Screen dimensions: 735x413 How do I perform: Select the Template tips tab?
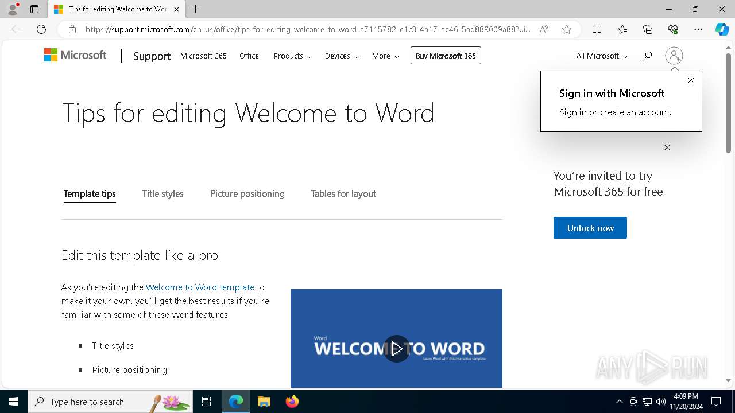click(90, 194)
